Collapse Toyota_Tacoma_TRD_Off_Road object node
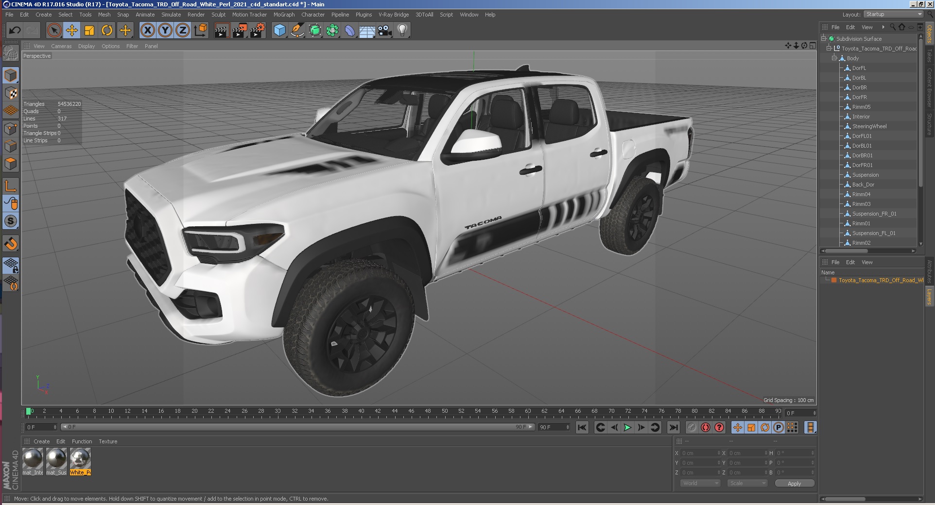The image size is (935, 505). [x=829, y=48]
